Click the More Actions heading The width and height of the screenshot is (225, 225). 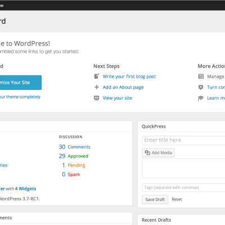211,66
